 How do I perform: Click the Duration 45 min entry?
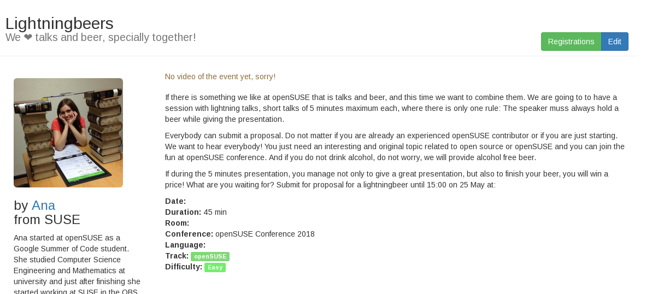pyautogui.click(x=196, y=212)
